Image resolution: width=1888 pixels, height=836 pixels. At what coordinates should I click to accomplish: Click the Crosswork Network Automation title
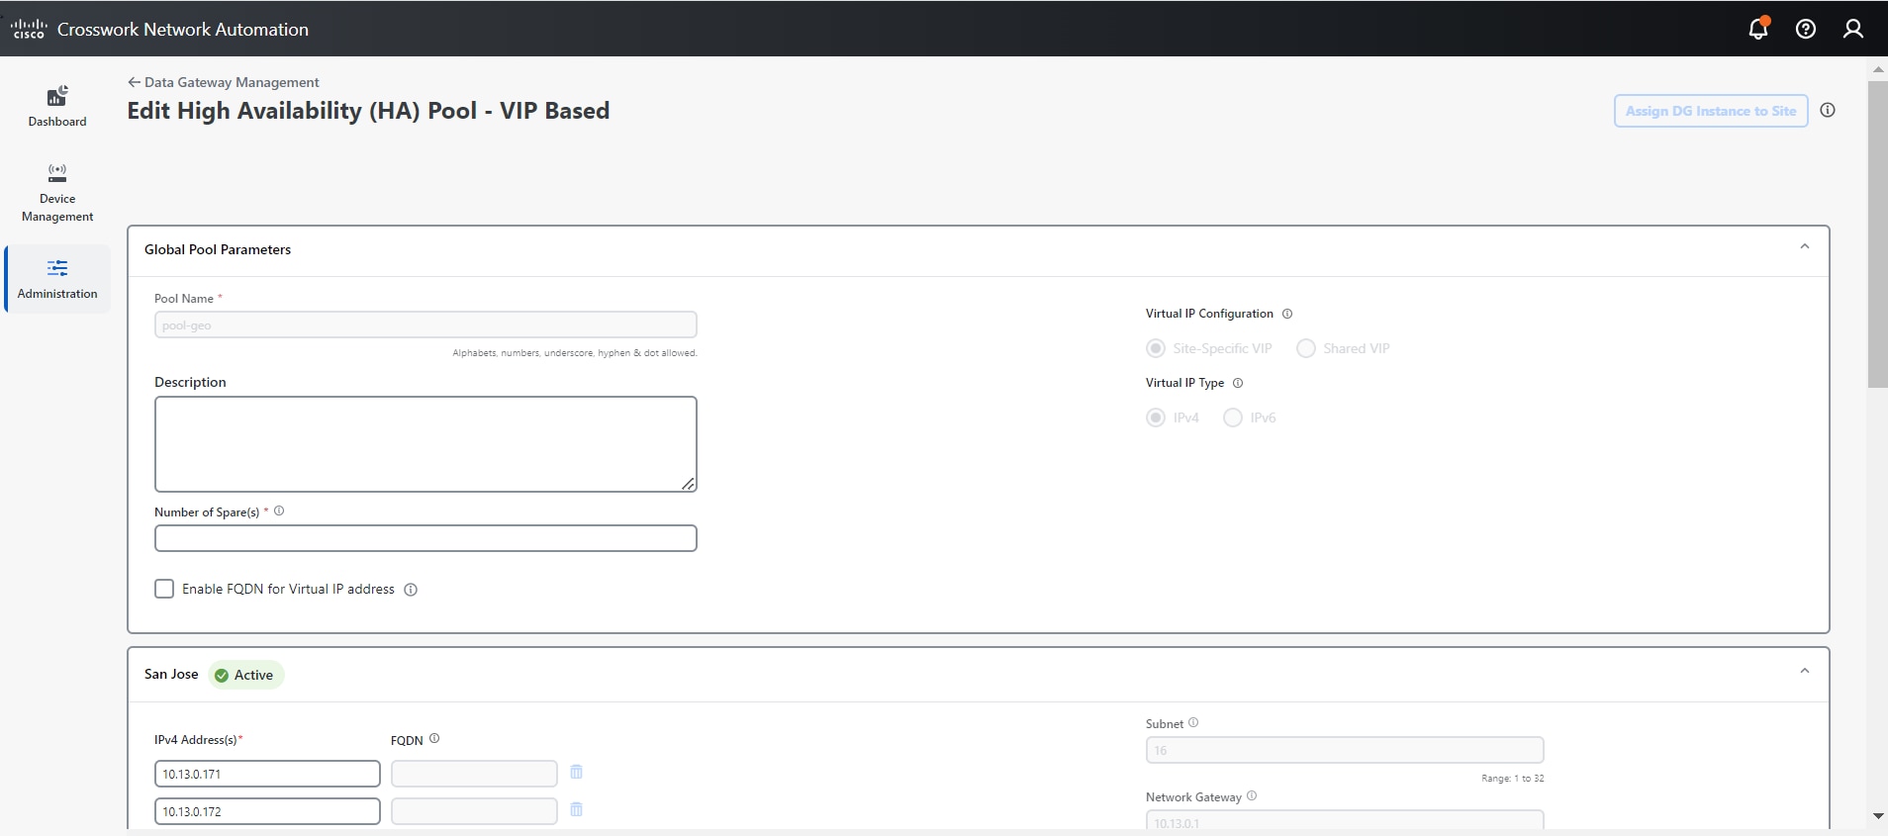tap(183, 30)
